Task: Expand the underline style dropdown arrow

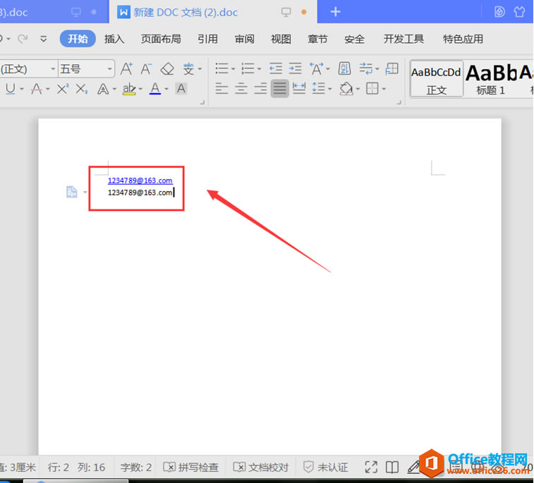Action: [x=21, y=89]
